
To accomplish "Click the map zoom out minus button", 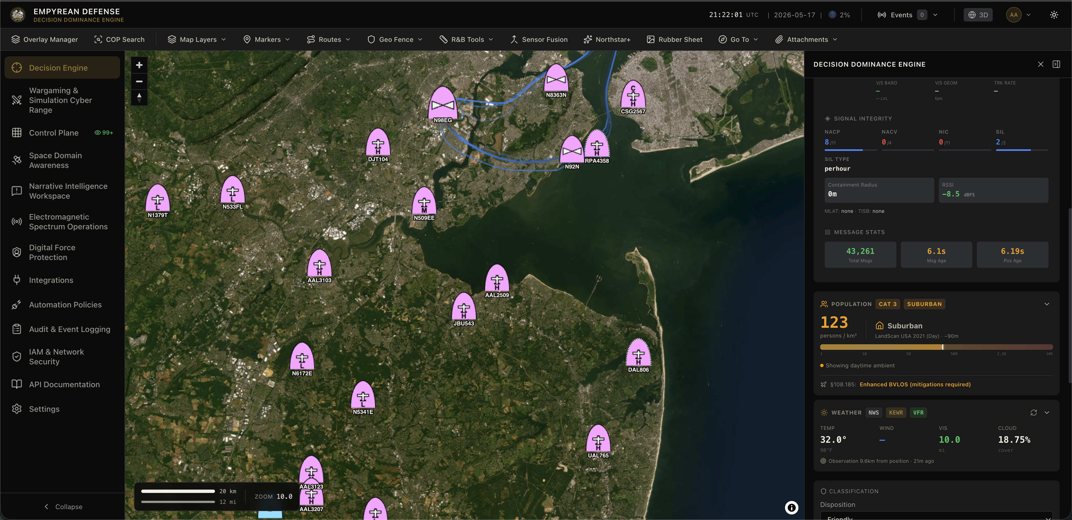I will pos(139,81).
